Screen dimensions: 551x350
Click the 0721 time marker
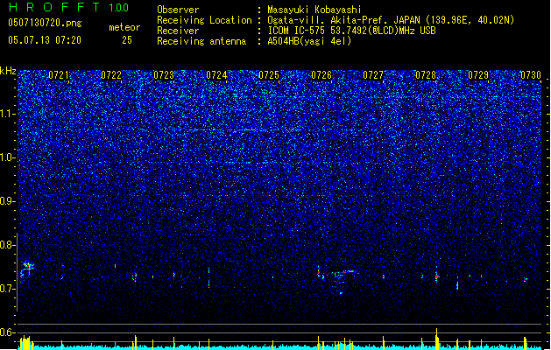59,75
